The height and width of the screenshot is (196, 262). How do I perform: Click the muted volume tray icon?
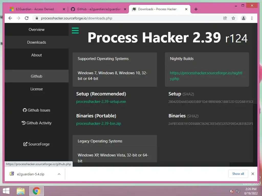pos(232,191)
